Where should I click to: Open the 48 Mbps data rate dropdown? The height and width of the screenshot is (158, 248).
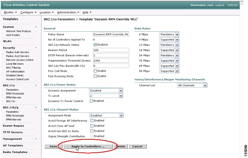(169, 66)
